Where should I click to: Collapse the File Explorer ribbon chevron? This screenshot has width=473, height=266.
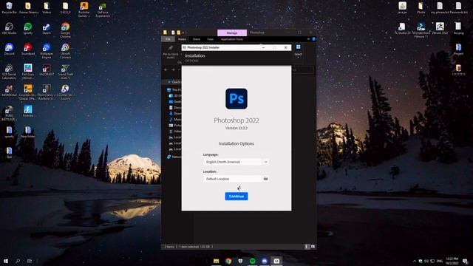pos(308,39)
